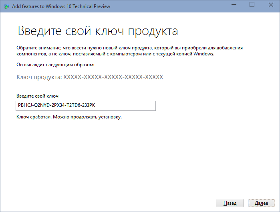The image size is (280, 212).
Task: Click the text 'Ключ сработал. Можно продолжать установку.'
Action: (69, 117)
